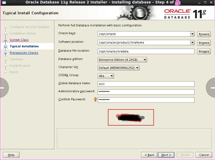Cancel the installation
This screenshot has width=215, height=160.
tap(204, 155)
